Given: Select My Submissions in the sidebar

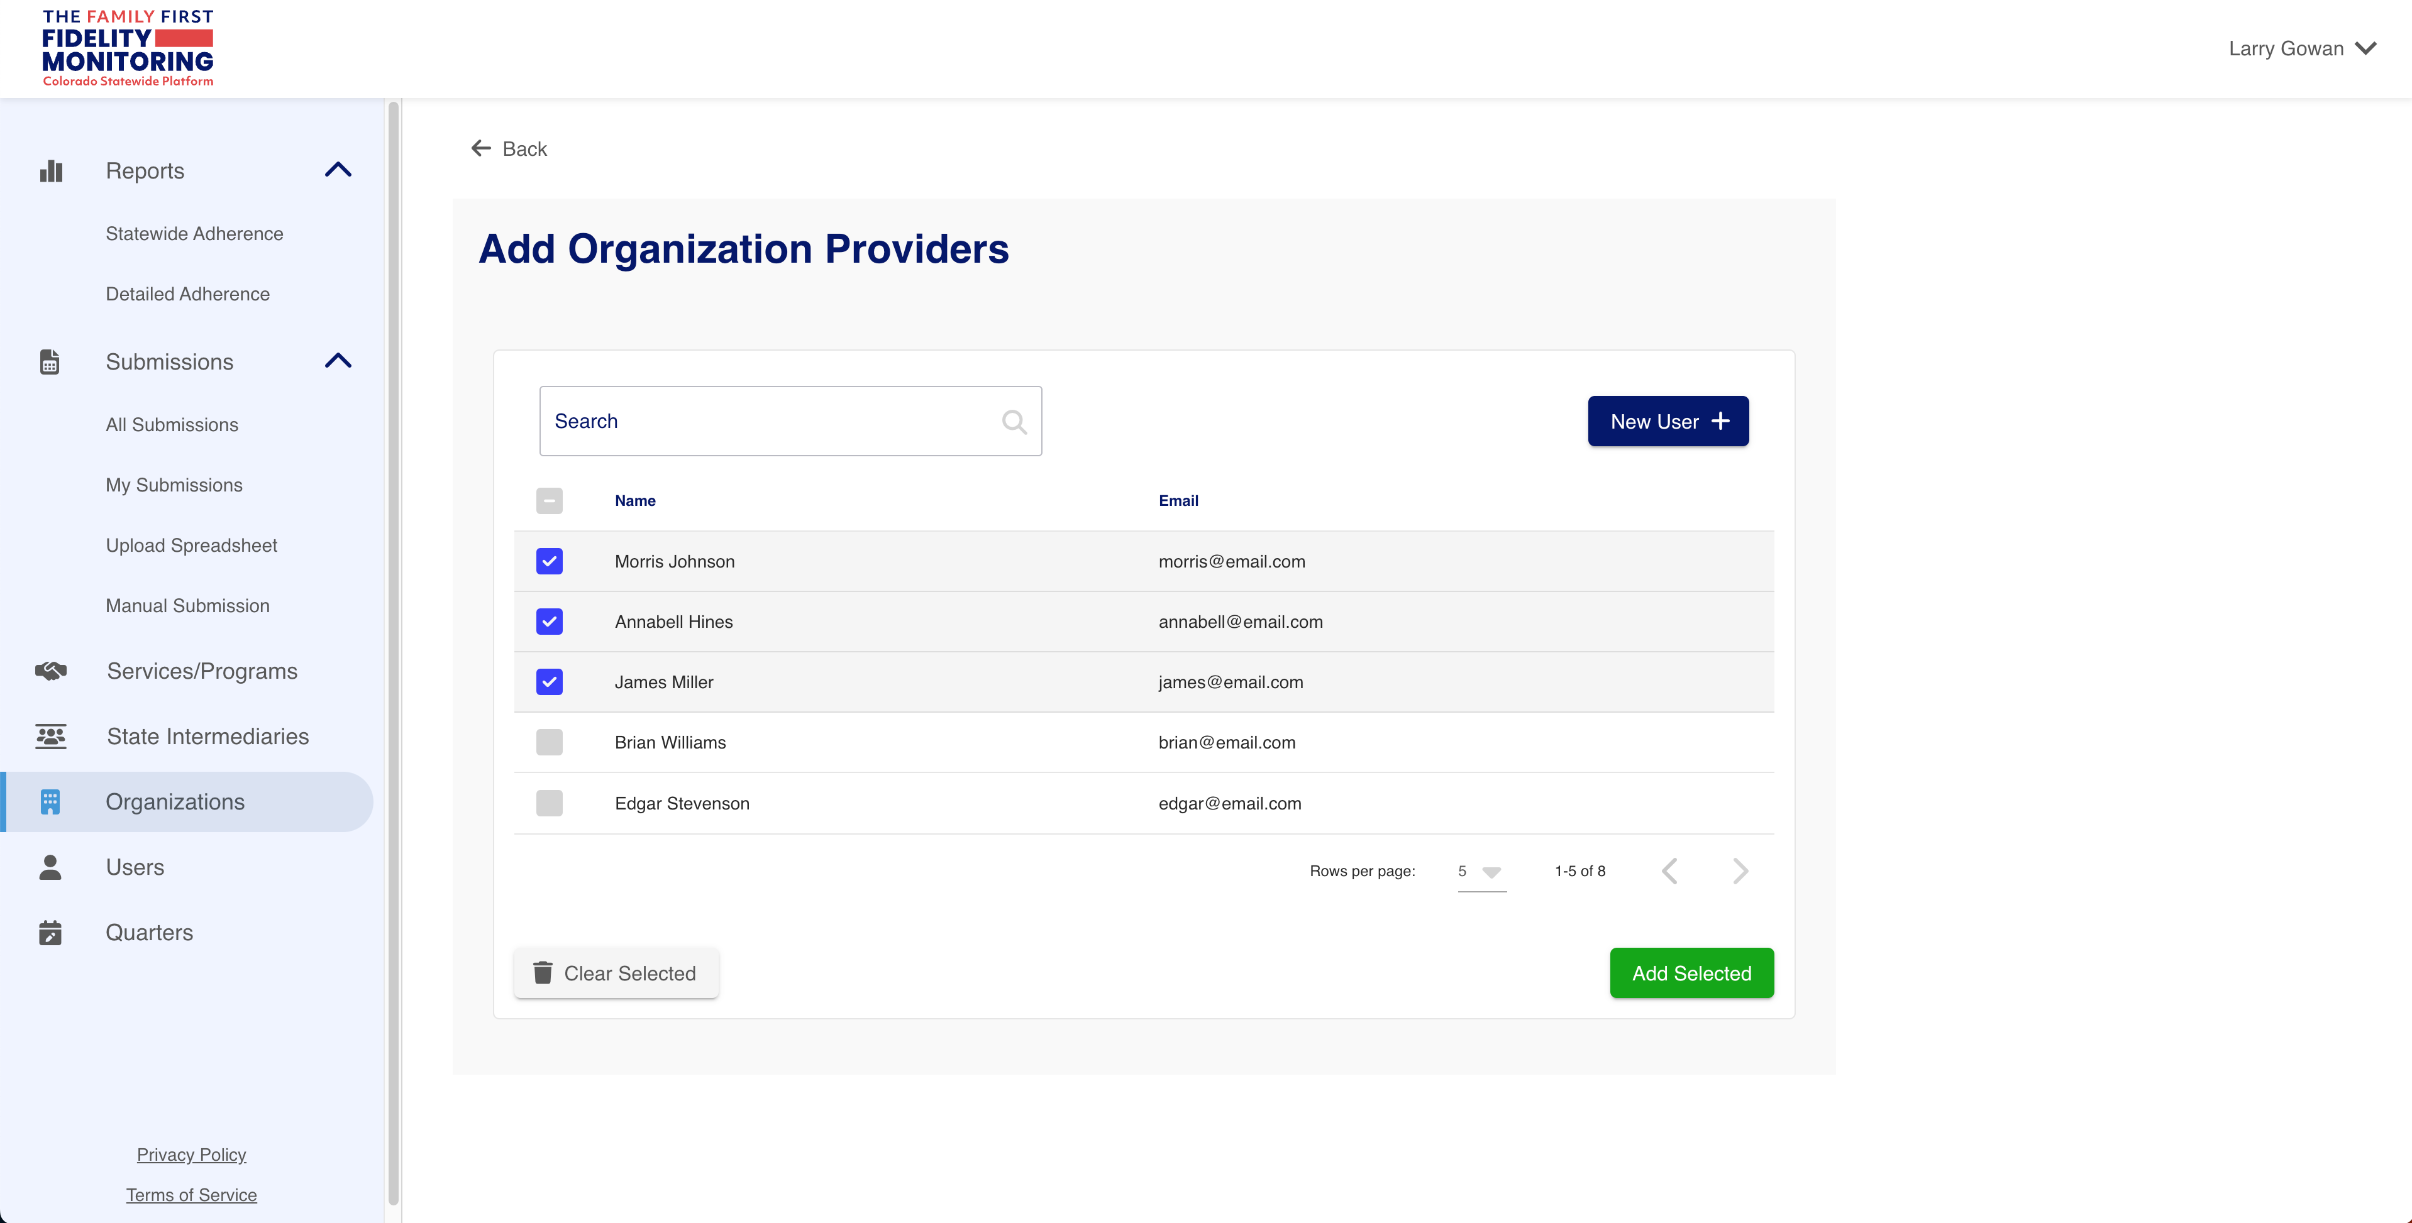Looking at the screenshot, I should coord(174,485).
